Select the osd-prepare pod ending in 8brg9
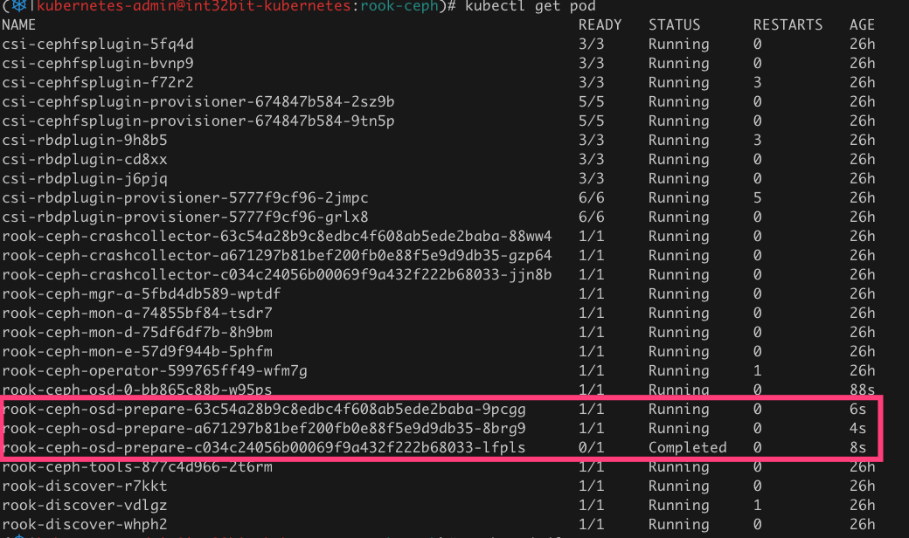This screenshot has width=909, height=538. click(264, 429)
